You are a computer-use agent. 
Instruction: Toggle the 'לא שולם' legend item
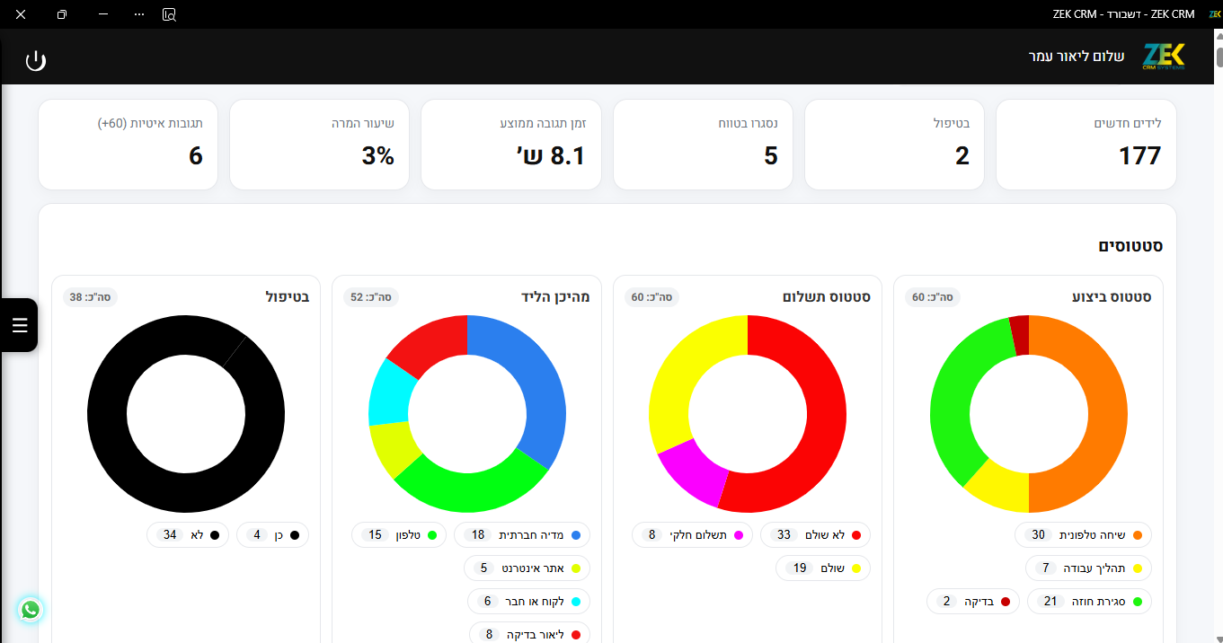tap(816, 535)
